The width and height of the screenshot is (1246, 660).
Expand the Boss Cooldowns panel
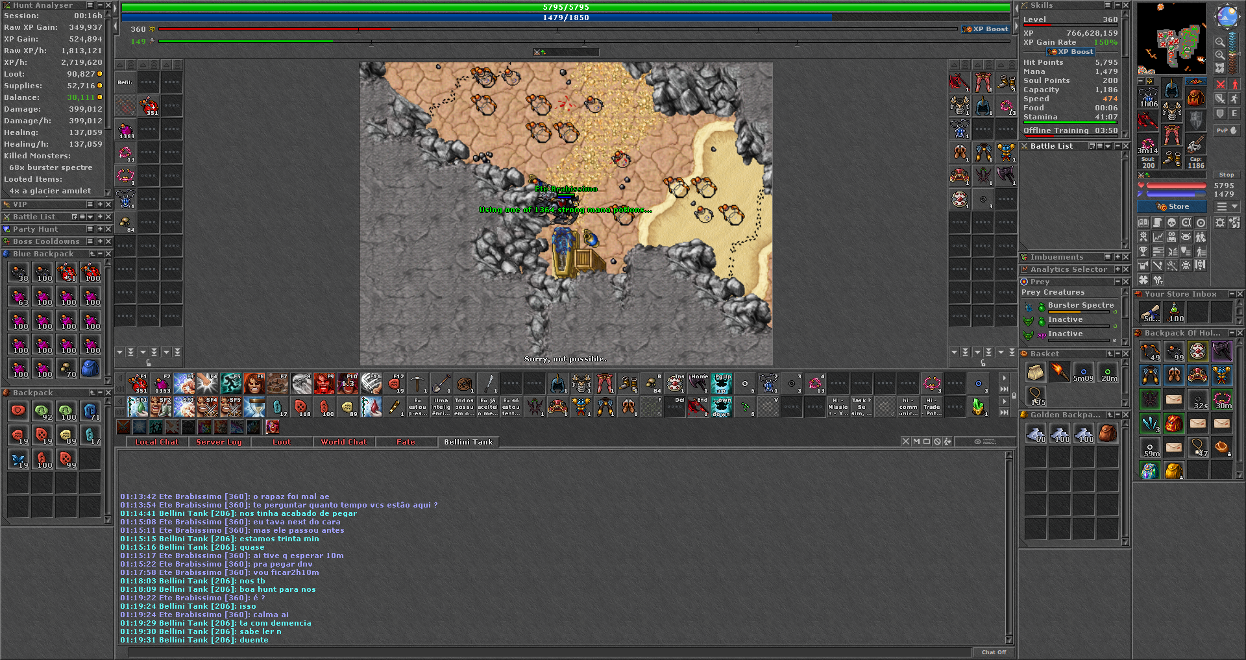pyautogui.click(x=100, y=241)
